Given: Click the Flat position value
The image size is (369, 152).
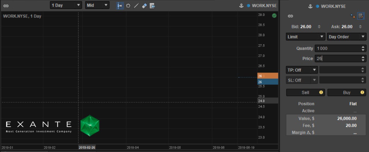Looking at the screenshot, I should tap(353, 104).
